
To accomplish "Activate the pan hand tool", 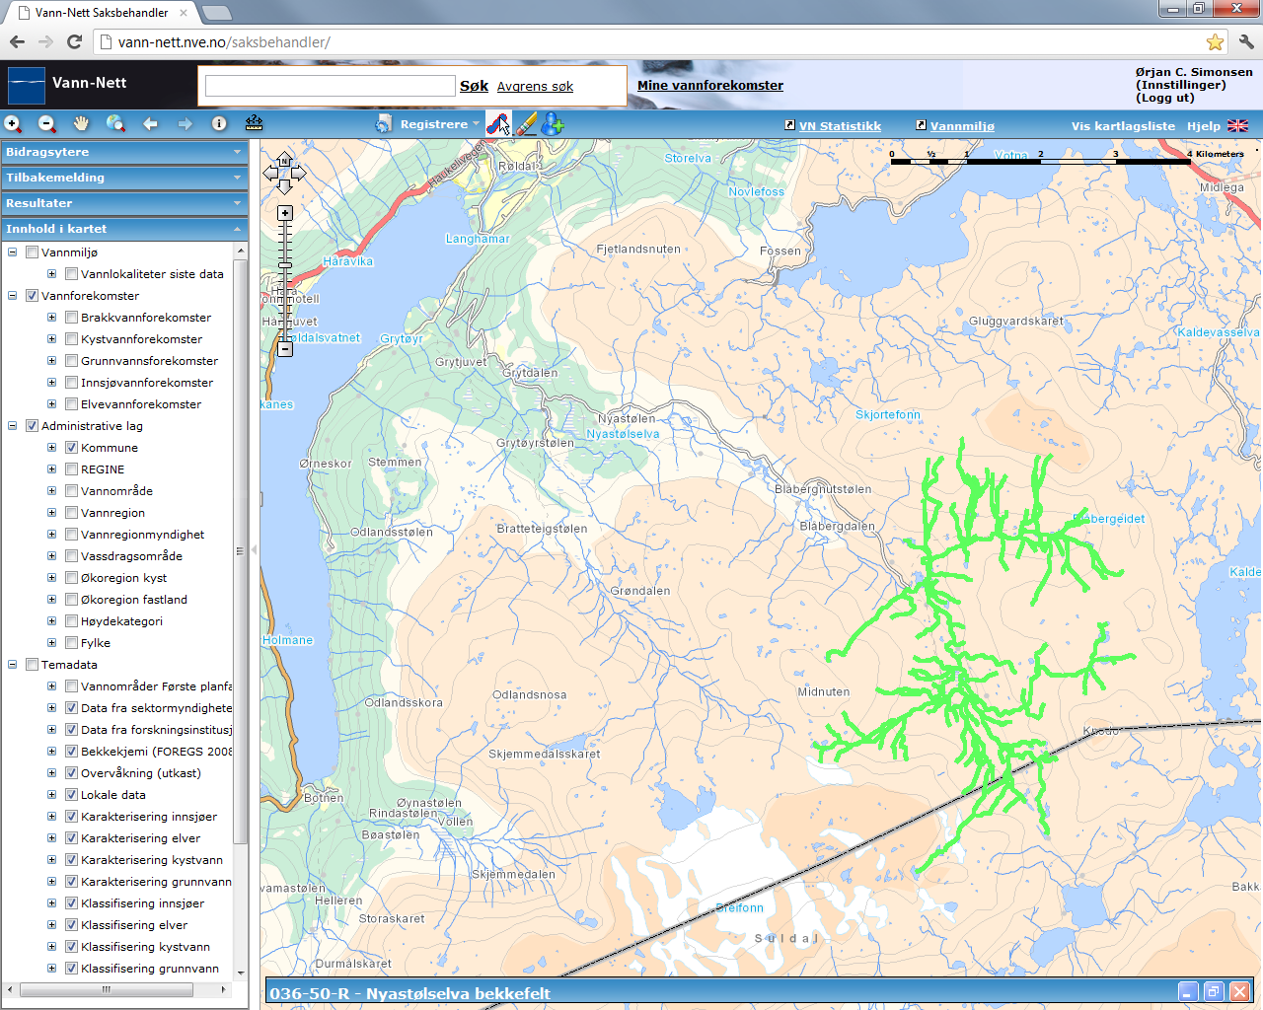I will point(81,123).
